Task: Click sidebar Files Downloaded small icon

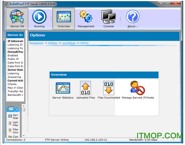Action: [10, 130]
